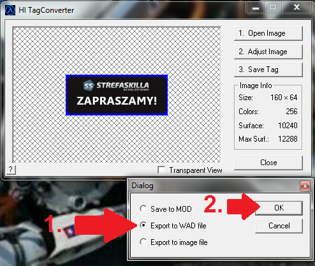The width and height of the screenshot is (315, 266).
Task: Click the HL TagConverter lambda app icon
Action: coord(10,10)
